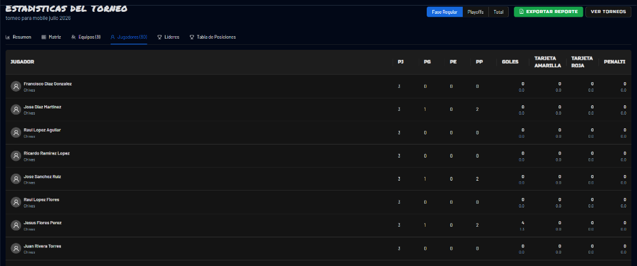The width and height of the screenshot is (637, 266).
Task: Open the Matriz tab
Action: (51, 37)
